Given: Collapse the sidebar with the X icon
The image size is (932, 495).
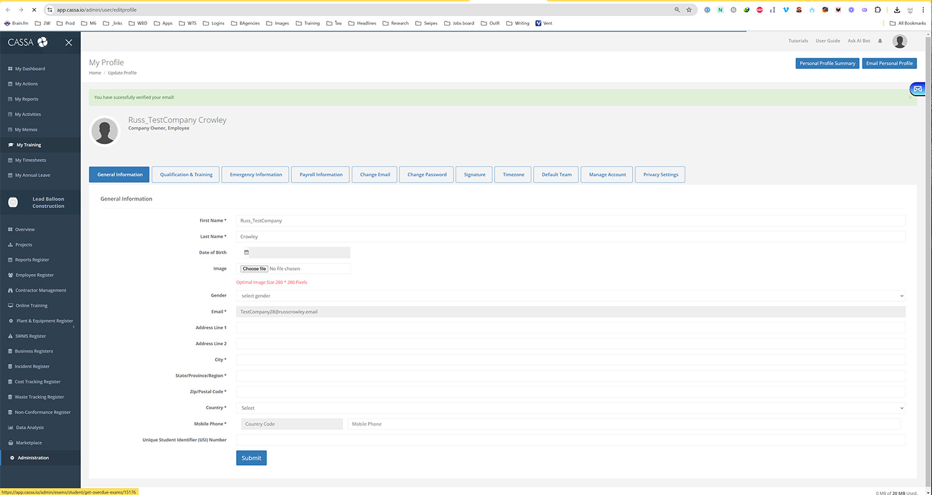Looking at the screenshot, I should point(68,42).
